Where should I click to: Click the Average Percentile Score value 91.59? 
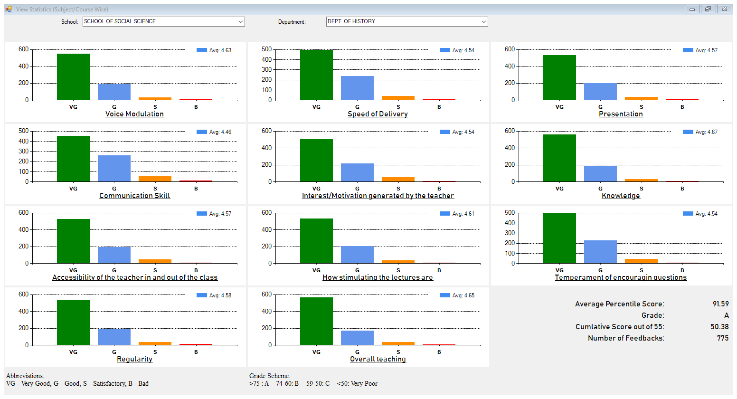tap(720, 304)
